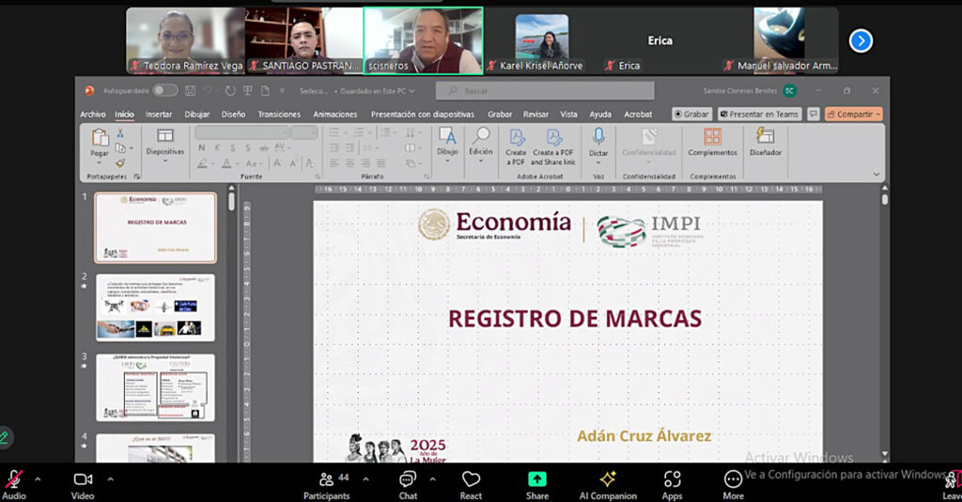Toggle left text alignment in Párrafo
The image size is (962, 502).
(x=334, y=163)
